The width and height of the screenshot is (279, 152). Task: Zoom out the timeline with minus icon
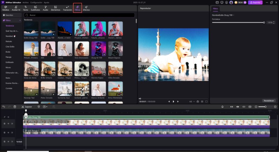(x=256, y=107)
